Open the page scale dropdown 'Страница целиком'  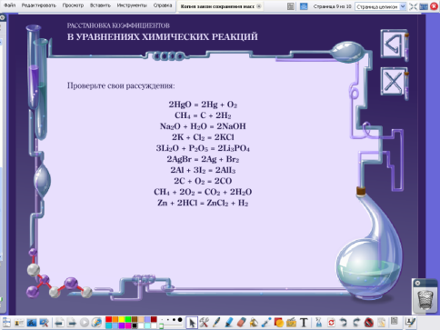(380, 6)
